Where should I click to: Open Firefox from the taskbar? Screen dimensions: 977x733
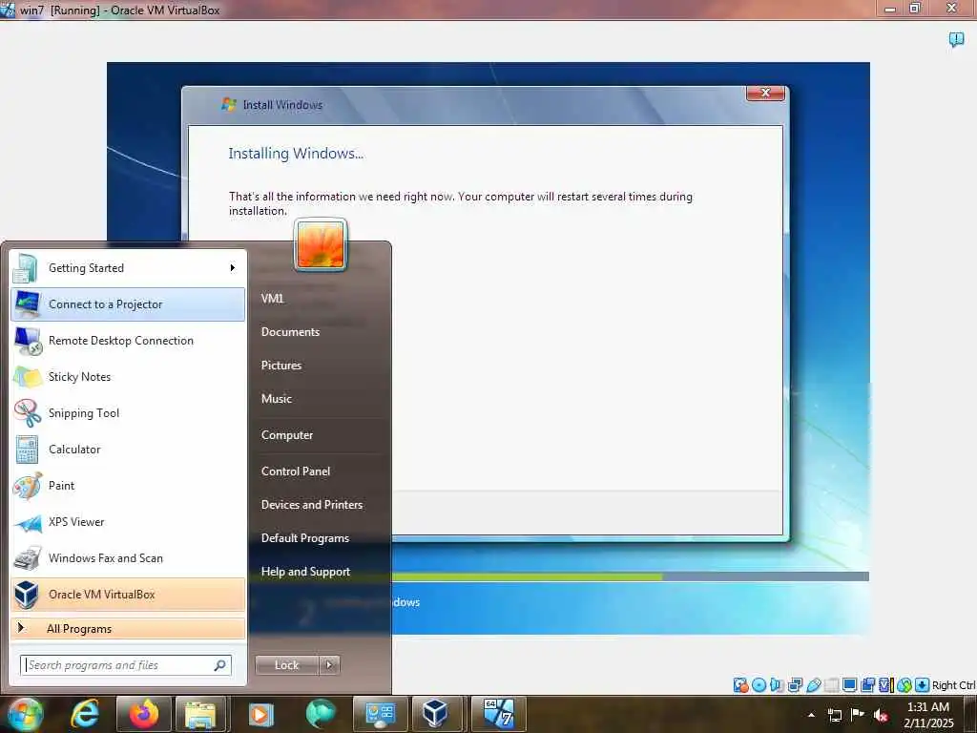143,714
